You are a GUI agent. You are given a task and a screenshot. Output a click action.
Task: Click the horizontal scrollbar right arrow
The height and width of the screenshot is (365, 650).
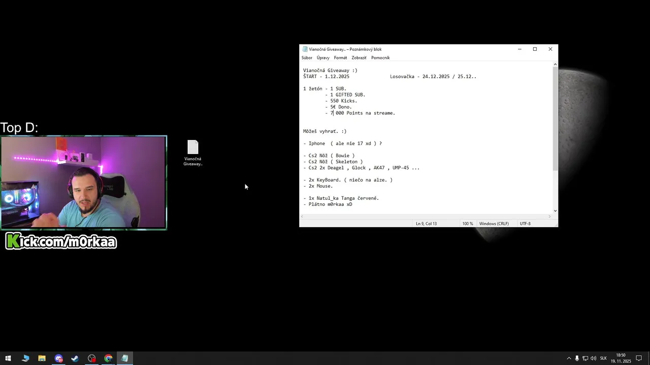[549, 216]
